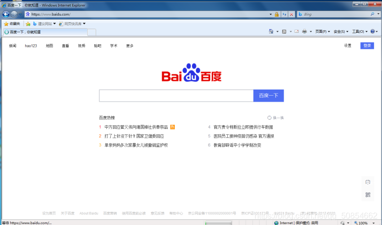
Task: Open hot item 4 官方责令特斯拉
Action: (x=243, y=127)
